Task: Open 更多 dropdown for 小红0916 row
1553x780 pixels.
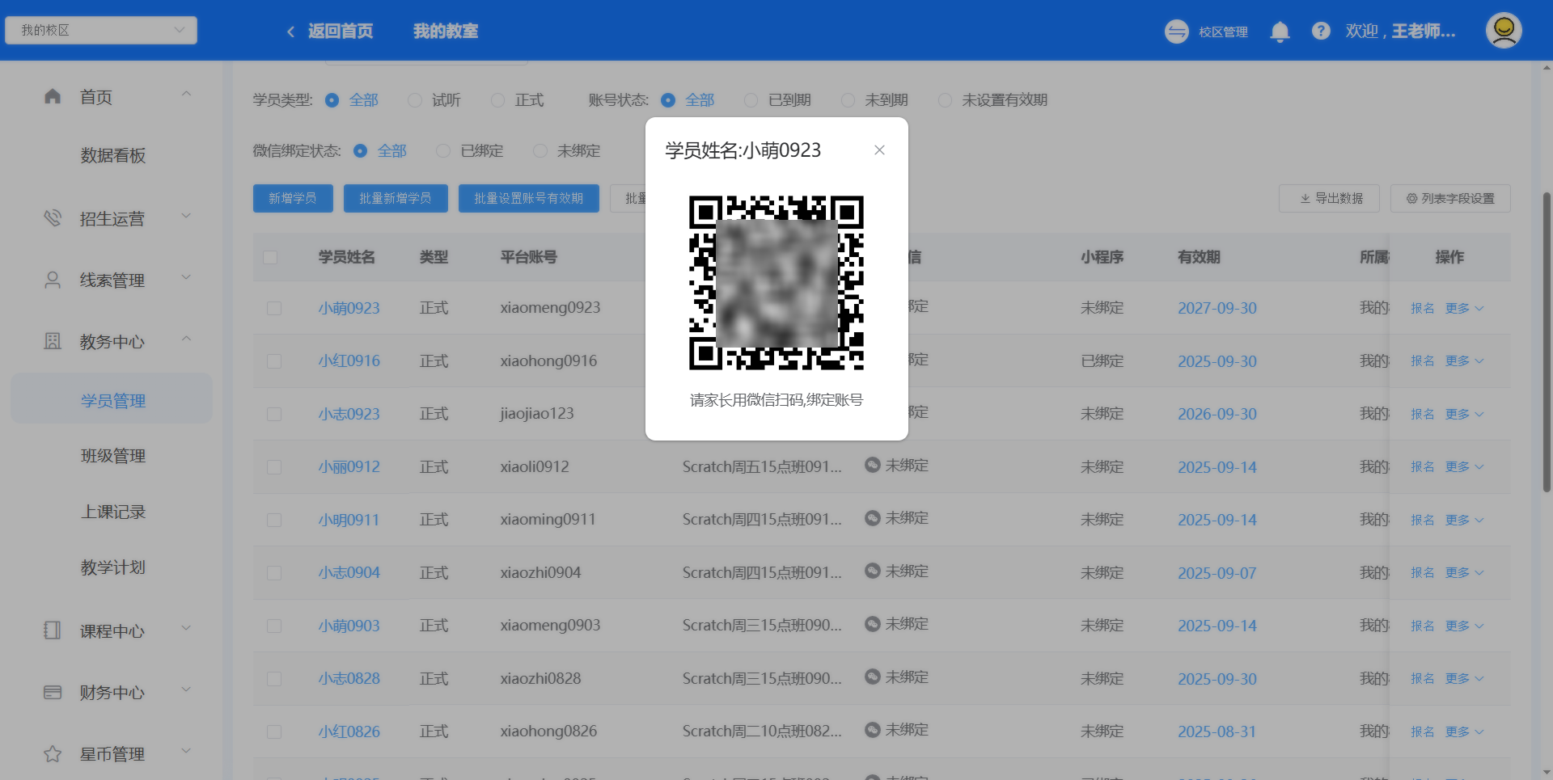Action: pyautogui.click(x=1464, y=361)
